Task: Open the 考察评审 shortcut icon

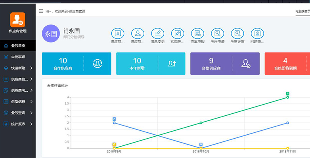Action: [237, 34]
